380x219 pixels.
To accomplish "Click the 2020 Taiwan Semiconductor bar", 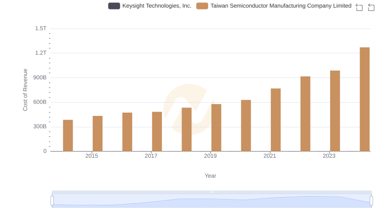I will click(246, 125).
